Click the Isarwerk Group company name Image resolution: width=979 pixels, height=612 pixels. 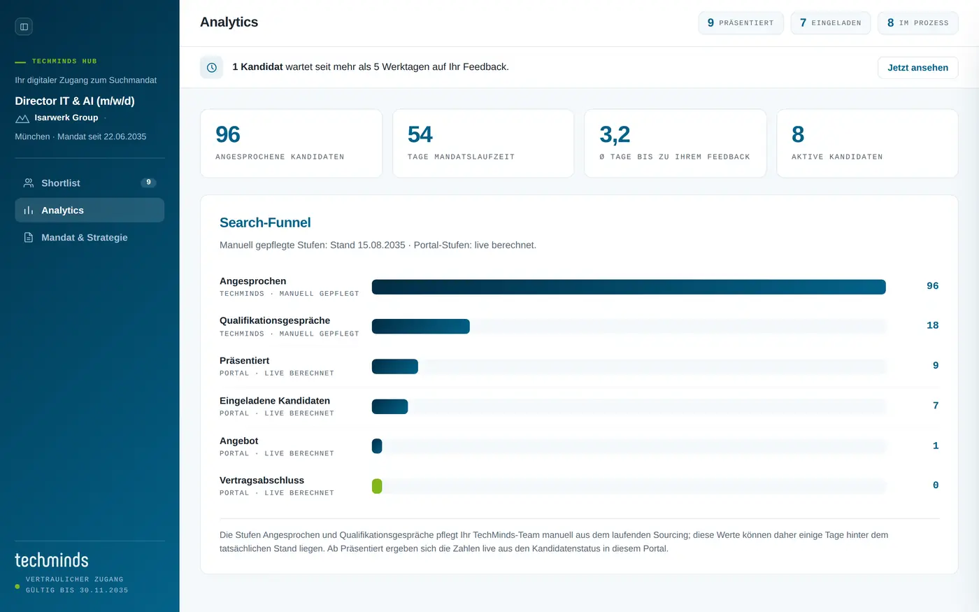point(66,118)
